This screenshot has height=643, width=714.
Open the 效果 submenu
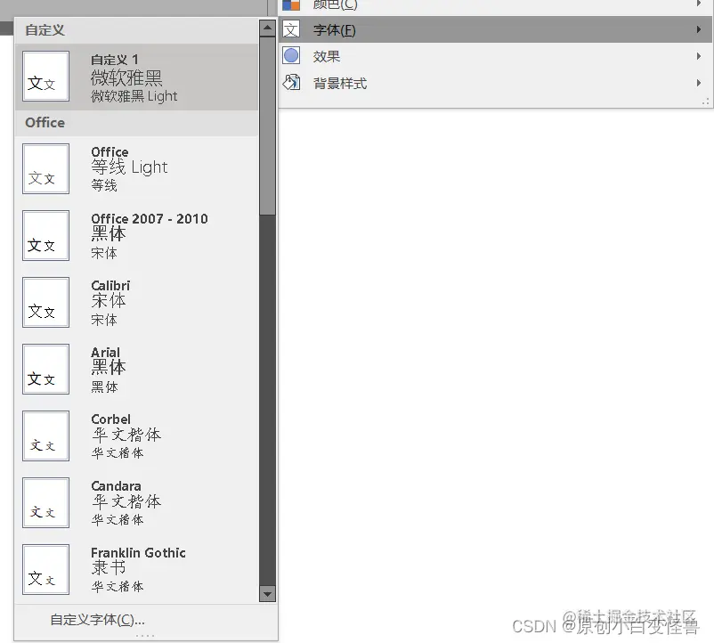[495, 56]
